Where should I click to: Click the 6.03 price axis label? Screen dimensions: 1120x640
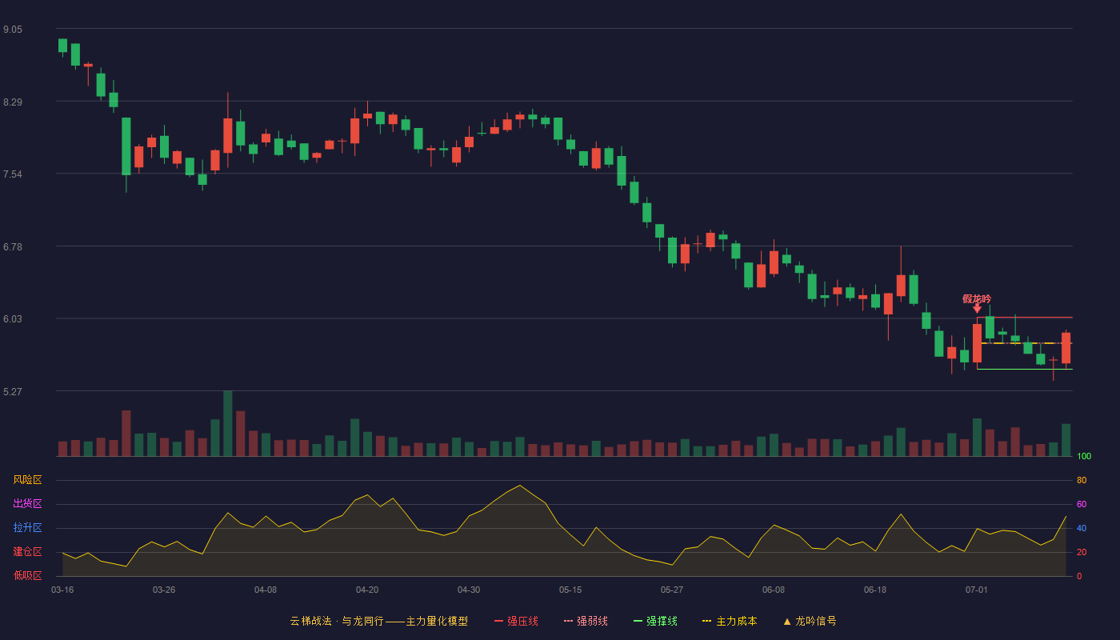coord(13,319)
